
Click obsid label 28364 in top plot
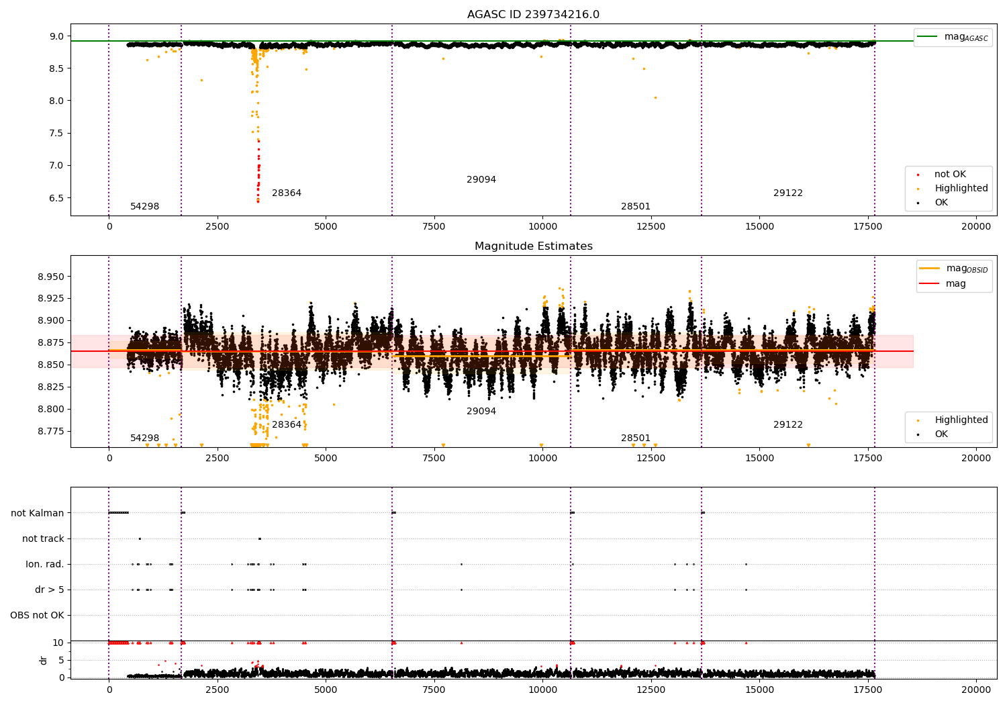point(287,193)
